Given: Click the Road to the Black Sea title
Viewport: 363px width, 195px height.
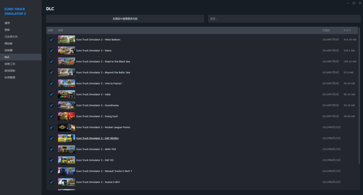Looking at the screenshot, I should point(103,61).
